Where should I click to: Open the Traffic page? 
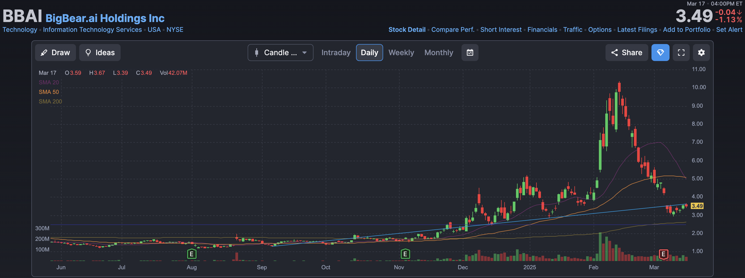point(572,30)
